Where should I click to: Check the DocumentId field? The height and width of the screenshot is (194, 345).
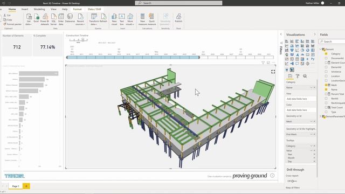click(326, 58)
